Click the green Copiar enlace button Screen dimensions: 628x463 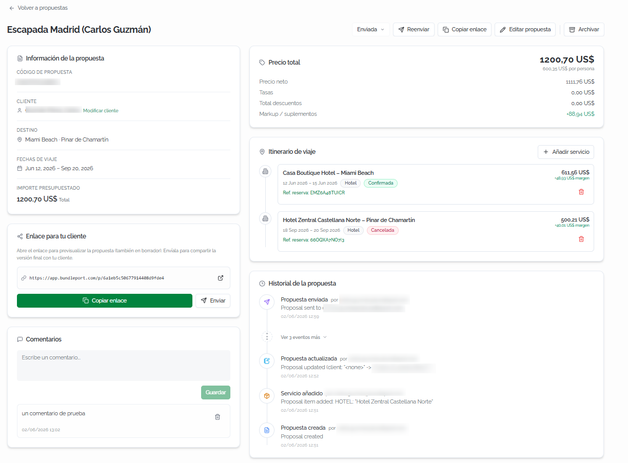[x=105, y=300]
